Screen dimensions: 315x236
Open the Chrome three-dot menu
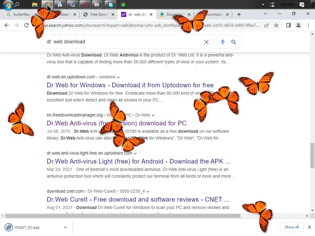click(308, 25)
